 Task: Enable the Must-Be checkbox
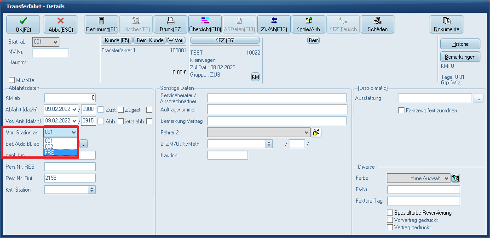point(12,80)
